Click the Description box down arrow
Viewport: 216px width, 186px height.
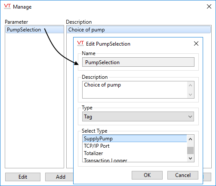(190, 94)
